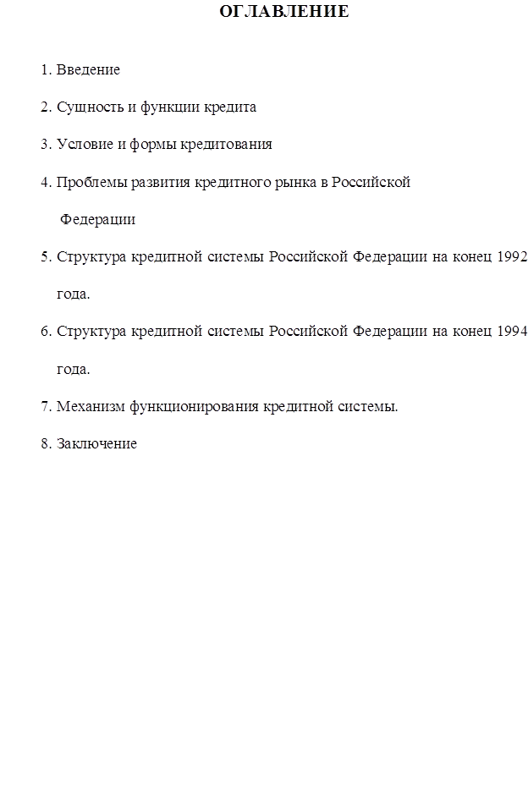This screenshot has height=808, width=528.
Task: Click list number 1.
Action: point(47,69)
